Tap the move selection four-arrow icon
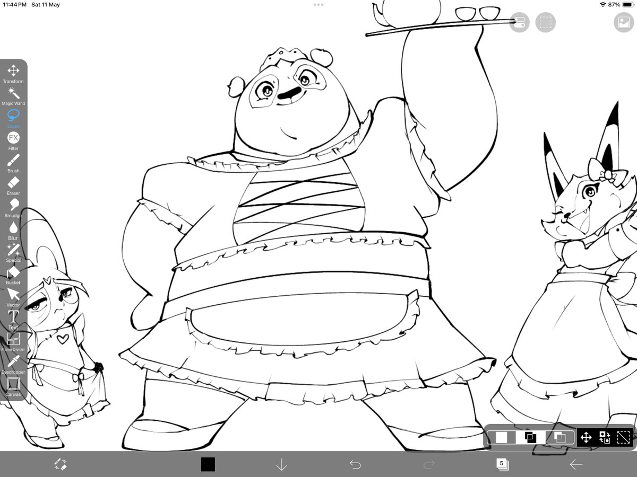The image size is (637, 477). (586, 437)
